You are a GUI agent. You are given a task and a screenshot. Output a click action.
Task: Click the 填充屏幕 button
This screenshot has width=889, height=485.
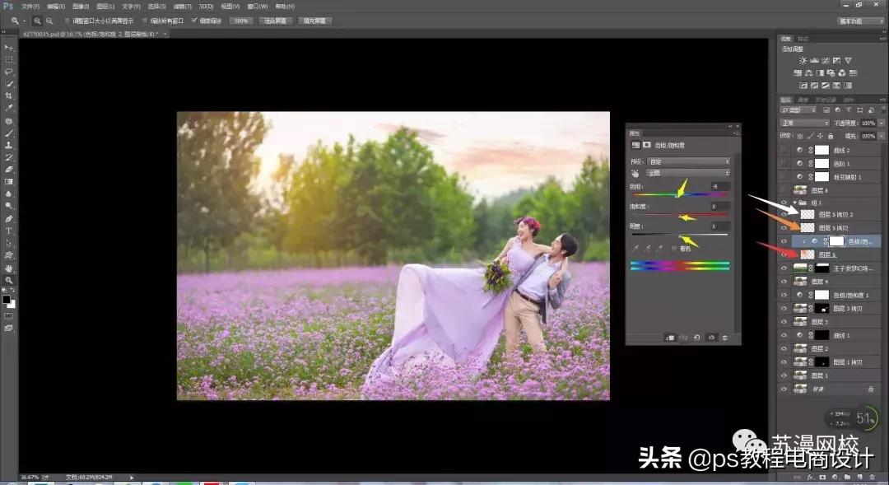315,21
